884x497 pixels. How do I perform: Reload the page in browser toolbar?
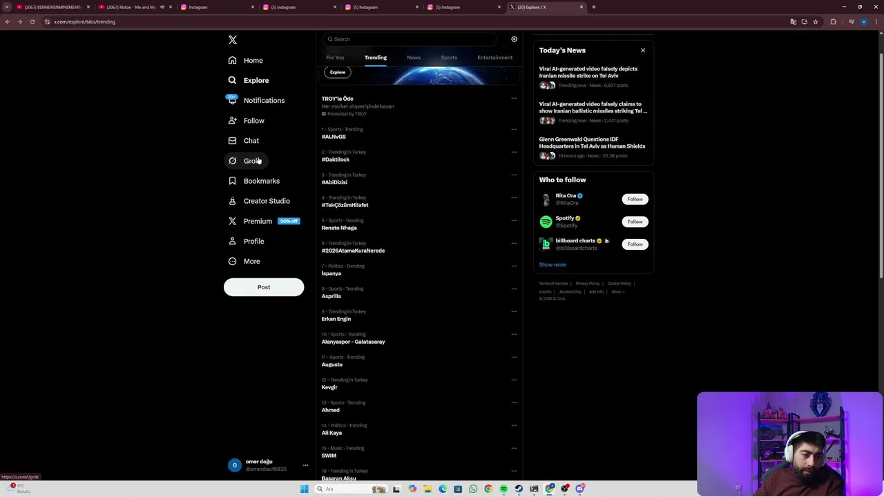32,21
